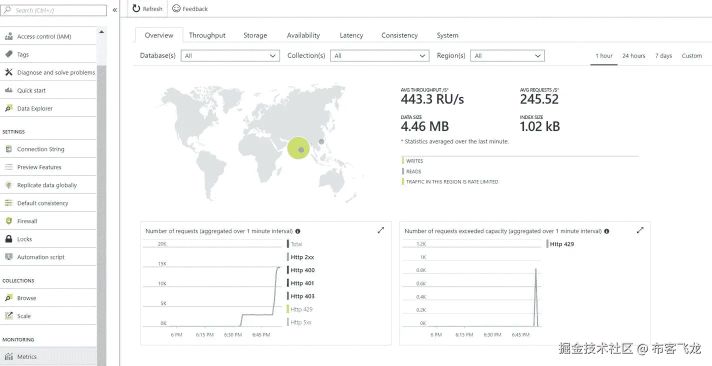Collapse the sidebar with double-chevron icon
Viewport: 712px width, 366px height.
pos(114,10)
